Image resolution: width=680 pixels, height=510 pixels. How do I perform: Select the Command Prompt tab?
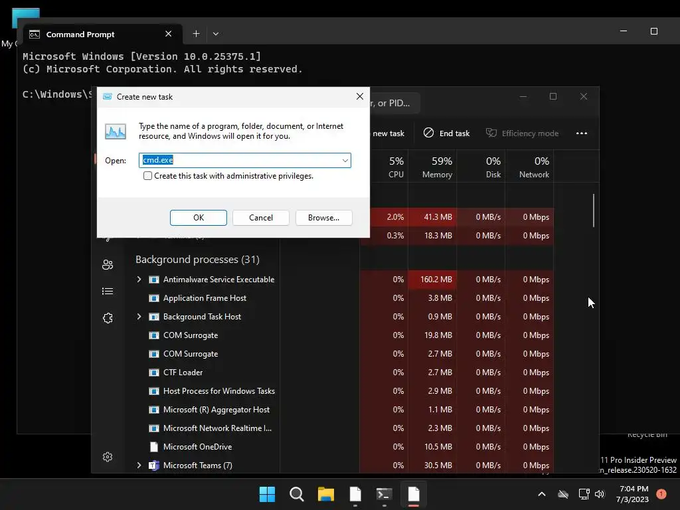(x=102, y=35)
